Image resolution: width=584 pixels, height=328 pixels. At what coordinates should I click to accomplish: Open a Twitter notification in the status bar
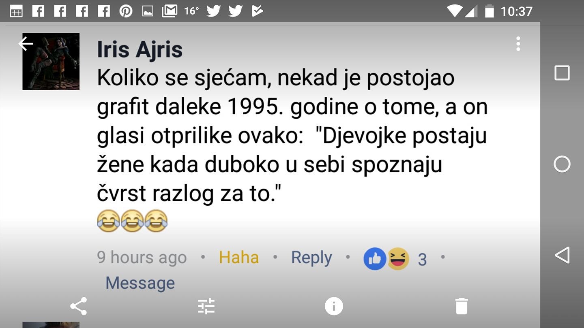tap(214, 11)
